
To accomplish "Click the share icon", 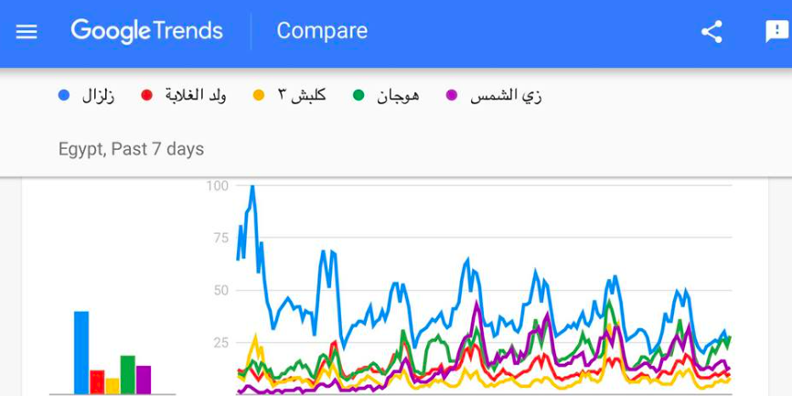I will [712, 31].
